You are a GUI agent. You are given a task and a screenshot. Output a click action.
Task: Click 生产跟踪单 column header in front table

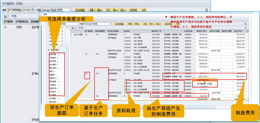click(x=88, y=31)
